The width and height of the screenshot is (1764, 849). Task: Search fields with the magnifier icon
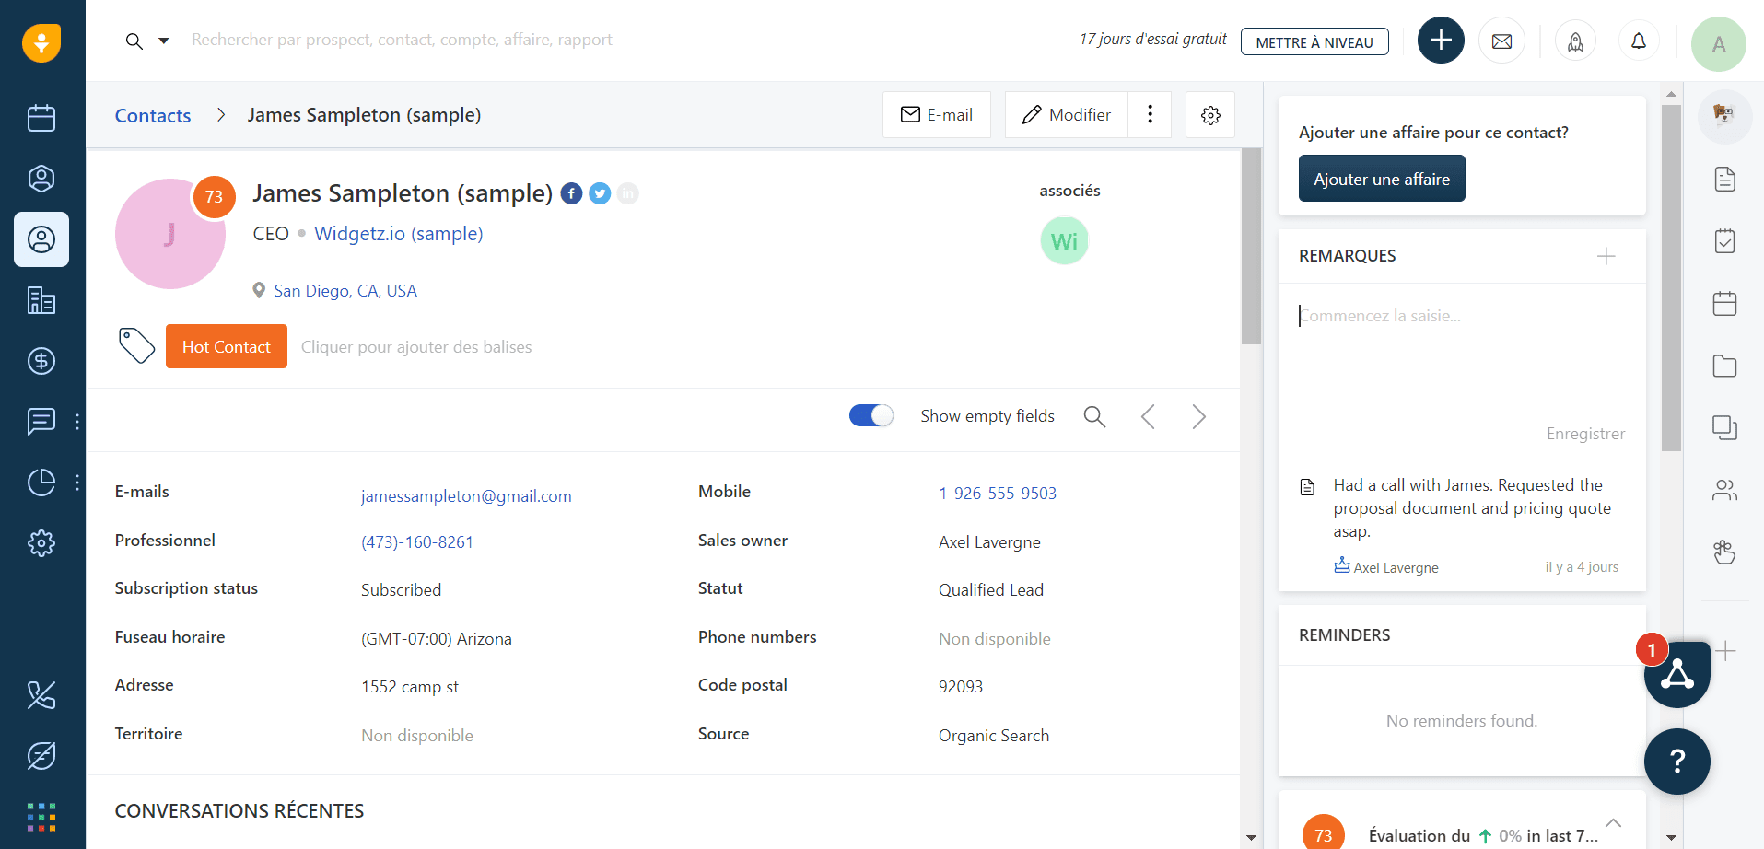point(1094,416)
